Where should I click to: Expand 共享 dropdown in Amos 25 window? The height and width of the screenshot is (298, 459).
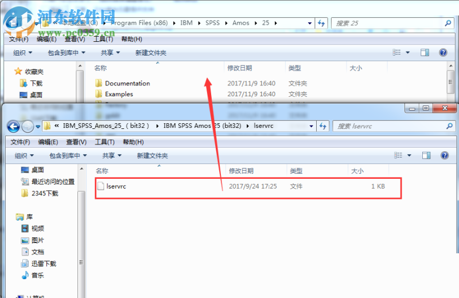click(x=110, y=53)
